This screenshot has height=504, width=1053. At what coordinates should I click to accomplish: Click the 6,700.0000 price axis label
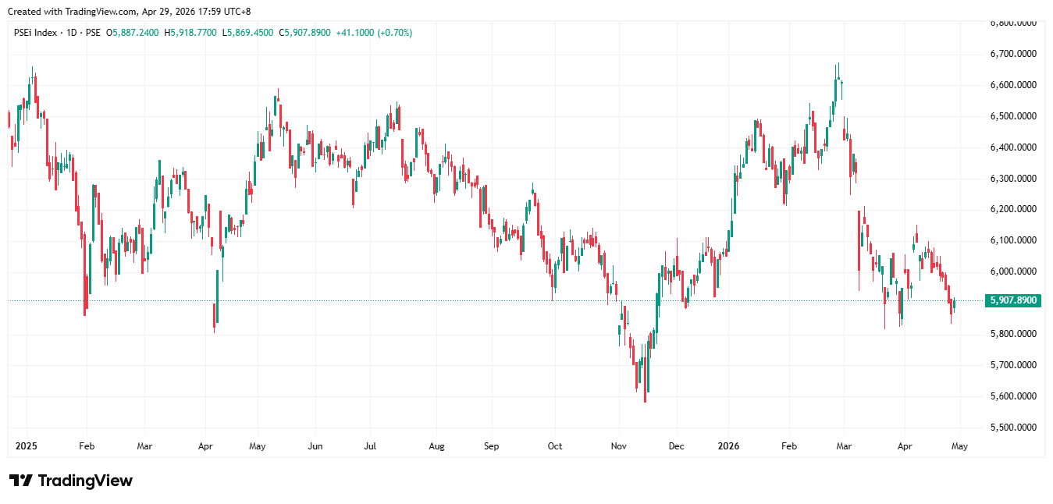tap(1012, 54)
